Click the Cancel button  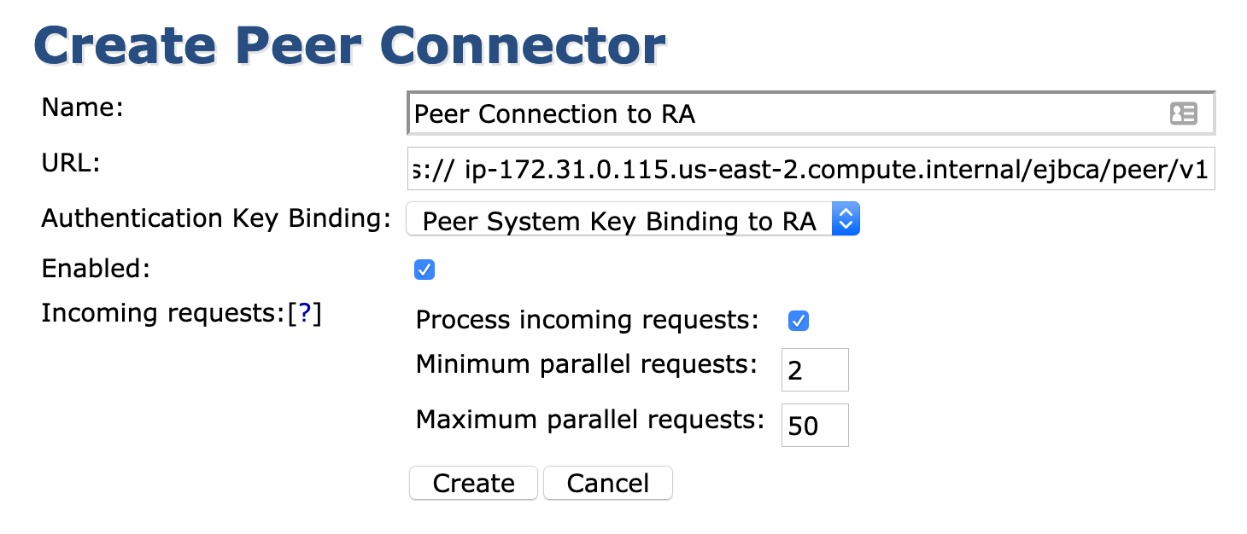(x=607, y=484)
